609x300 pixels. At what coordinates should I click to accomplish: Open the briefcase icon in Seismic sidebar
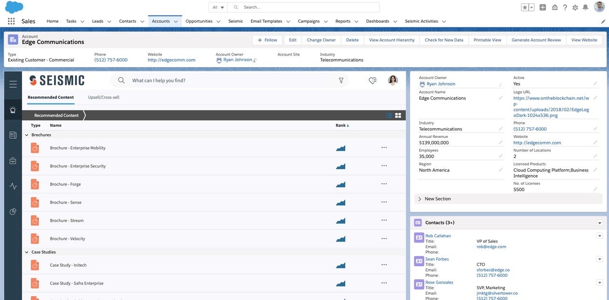pyautogui.click(x=13, y=161)
